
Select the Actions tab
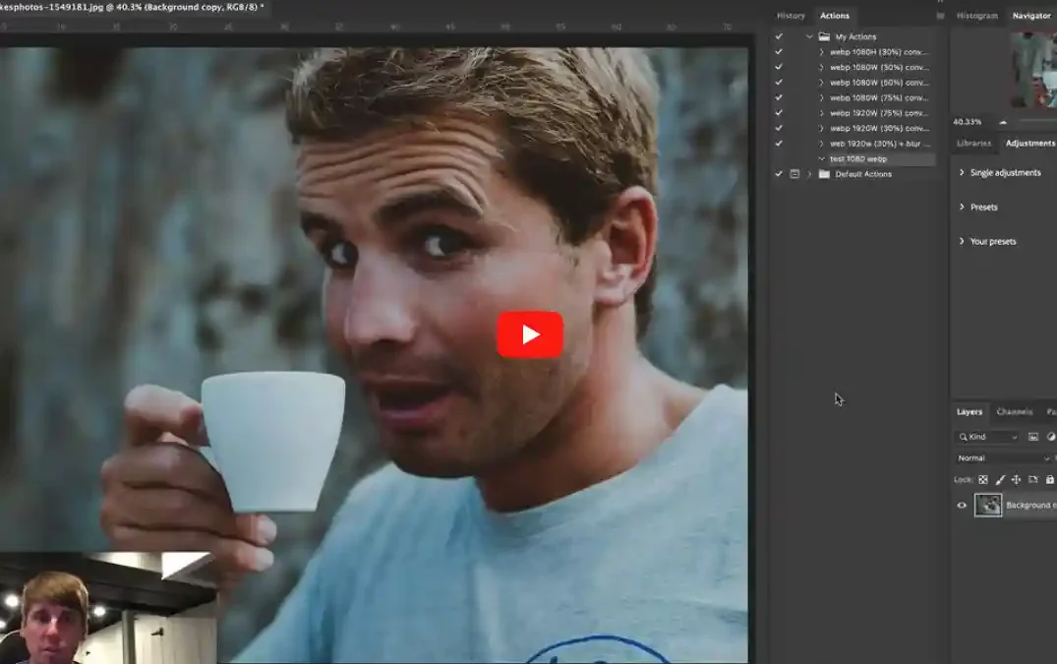[x=835, y=16]
